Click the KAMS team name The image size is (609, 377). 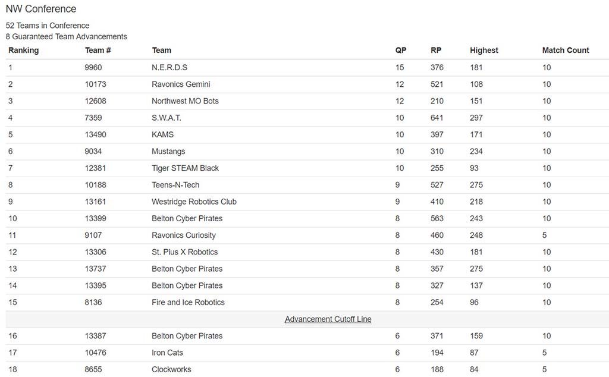pyautogui.click(x=163, y=135)
